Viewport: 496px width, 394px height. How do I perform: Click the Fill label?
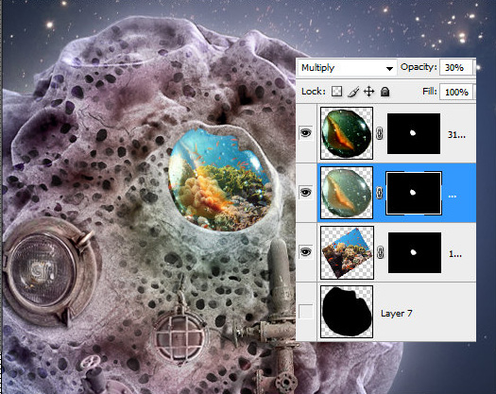point(430,92)
